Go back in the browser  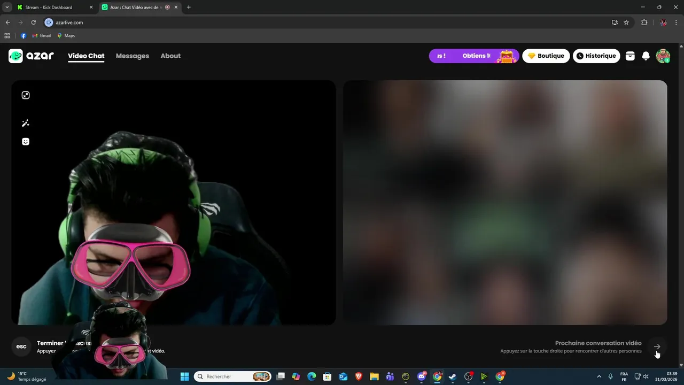click(x=7, y=22)
